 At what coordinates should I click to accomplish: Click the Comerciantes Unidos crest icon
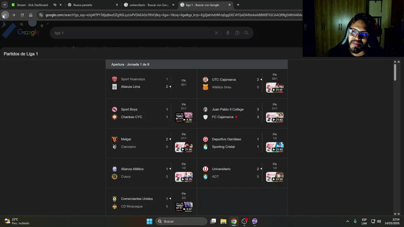point(115,199)
